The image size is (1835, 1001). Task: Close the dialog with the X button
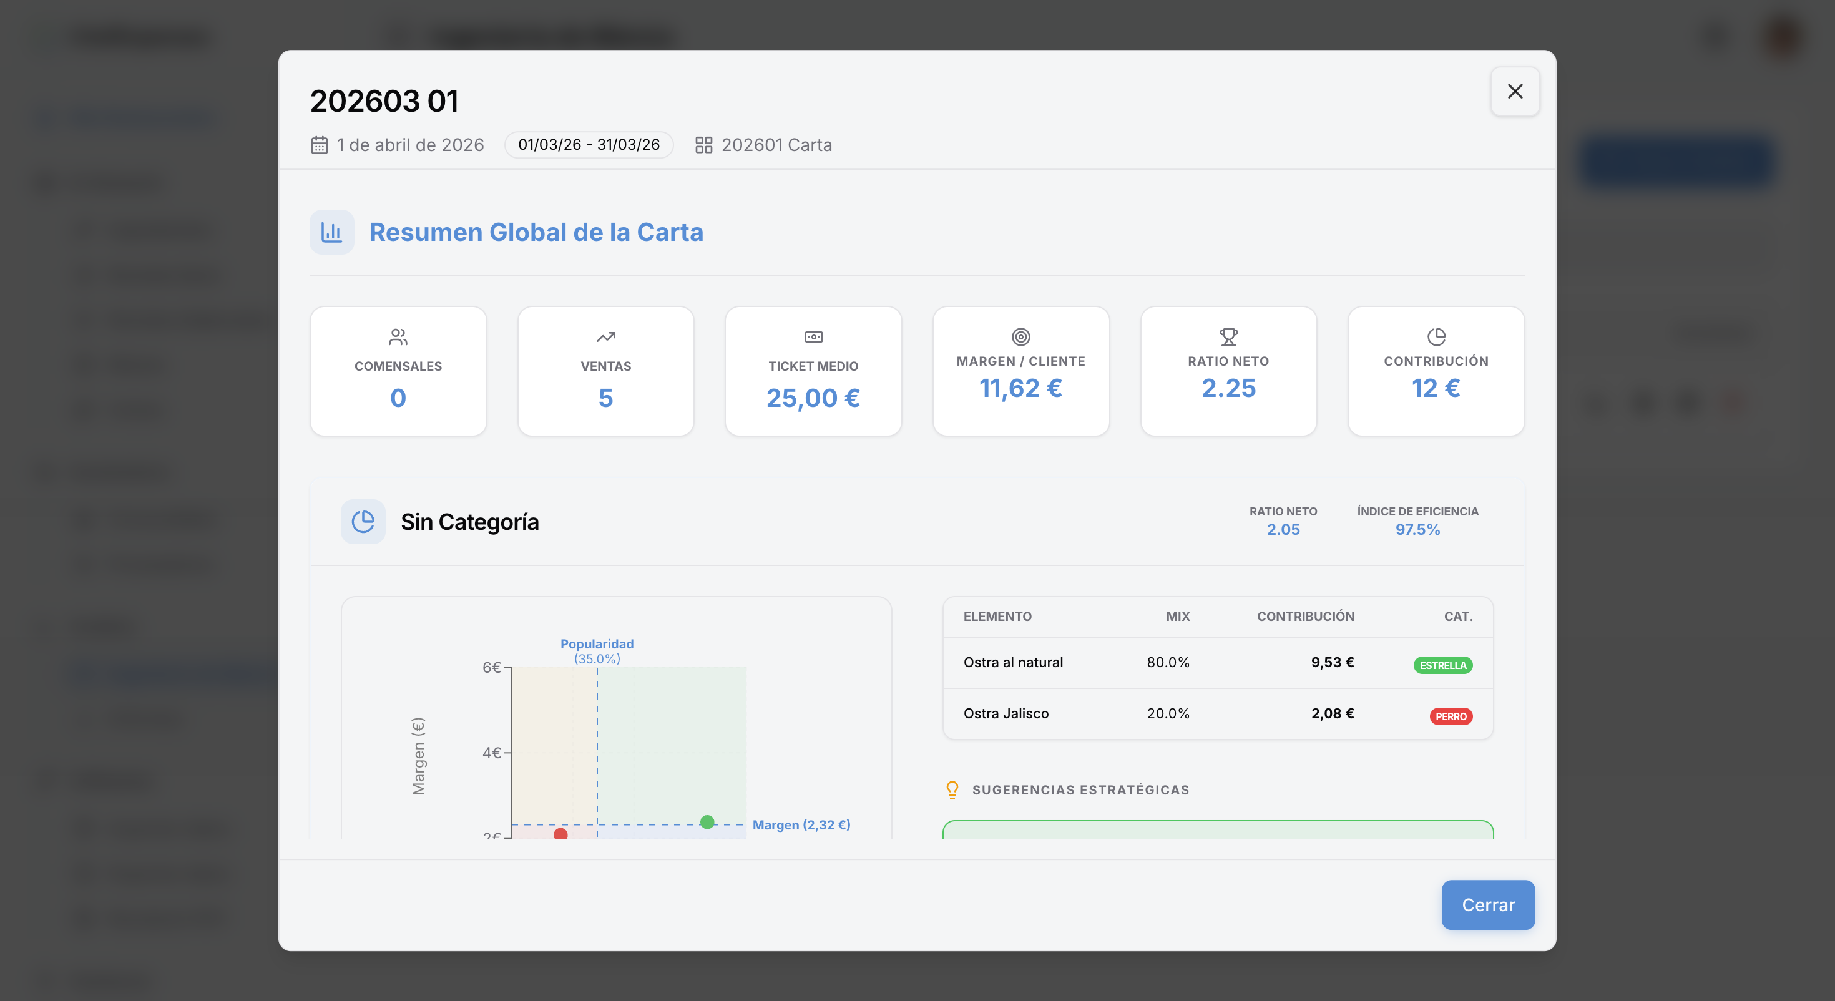coord(1515,91)
